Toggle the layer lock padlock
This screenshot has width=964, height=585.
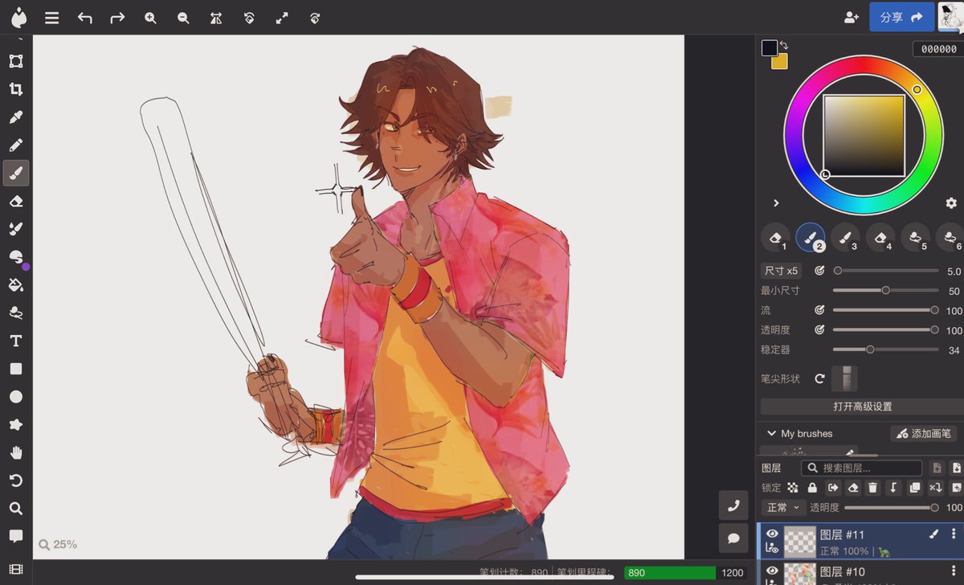click(812, 488)
